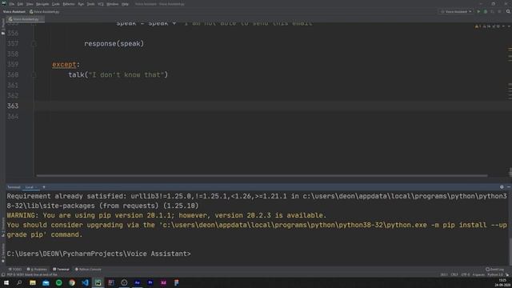The image size is (512, 288).
Task: Open inspection warnings widget in editor
Action: 487,26
